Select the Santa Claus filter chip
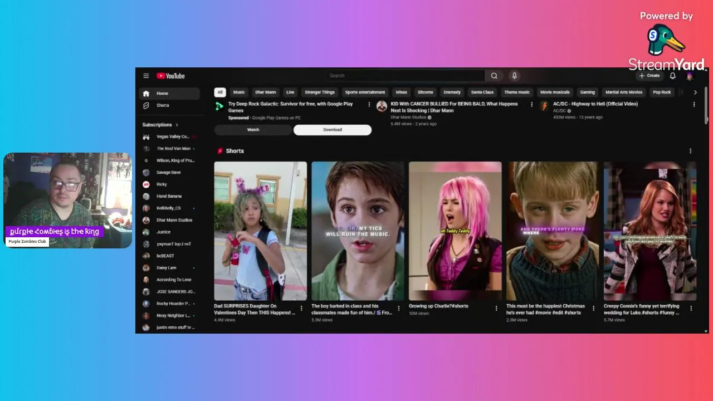This screenshot has height=401, width=713. (482, 92)
